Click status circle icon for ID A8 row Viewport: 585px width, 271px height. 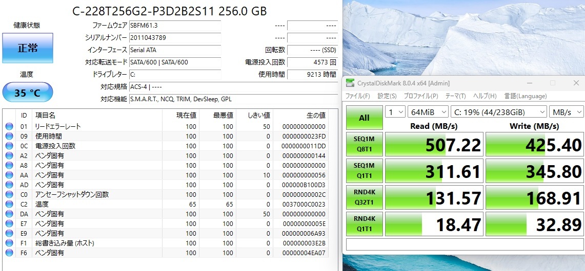point(9,165)
